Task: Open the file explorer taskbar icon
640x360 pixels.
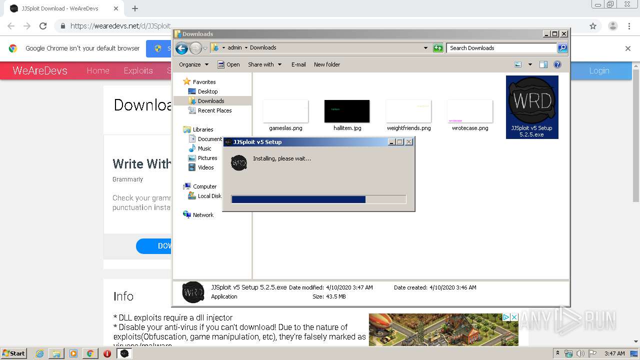Action: (x=56, y=353)
